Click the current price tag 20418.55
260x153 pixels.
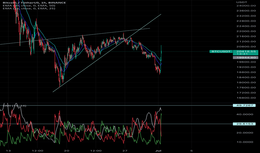point(246,51)
